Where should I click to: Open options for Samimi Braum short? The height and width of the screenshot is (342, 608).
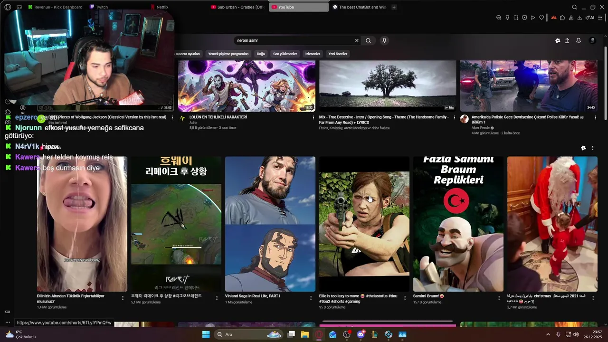499,298
